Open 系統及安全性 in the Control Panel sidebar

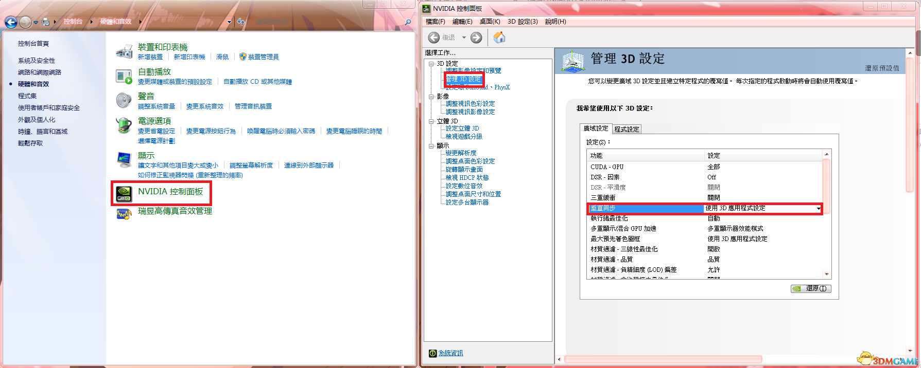click(37, 61)
